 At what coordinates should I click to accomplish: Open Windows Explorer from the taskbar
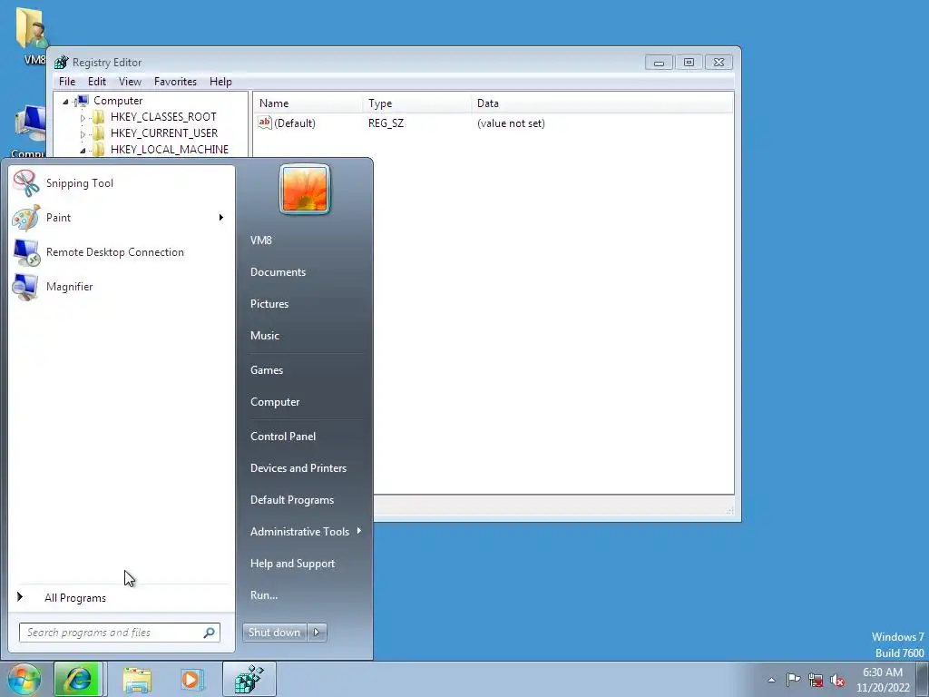click(x=137, y=679)
